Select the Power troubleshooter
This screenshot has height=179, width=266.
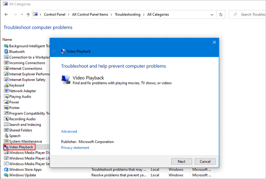[x=14, y=102]
